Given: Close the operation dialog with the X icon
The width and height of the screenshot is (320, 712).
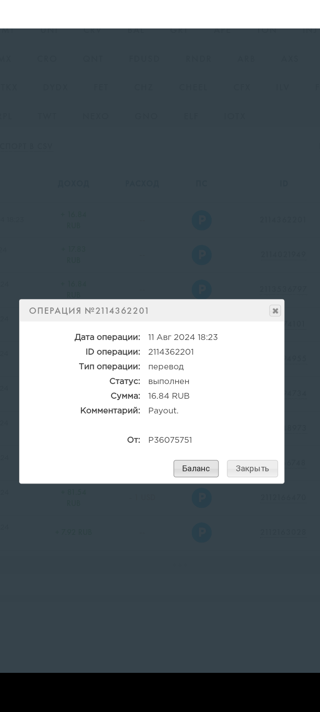Looking at the screenshot, I should pos(275,311).
